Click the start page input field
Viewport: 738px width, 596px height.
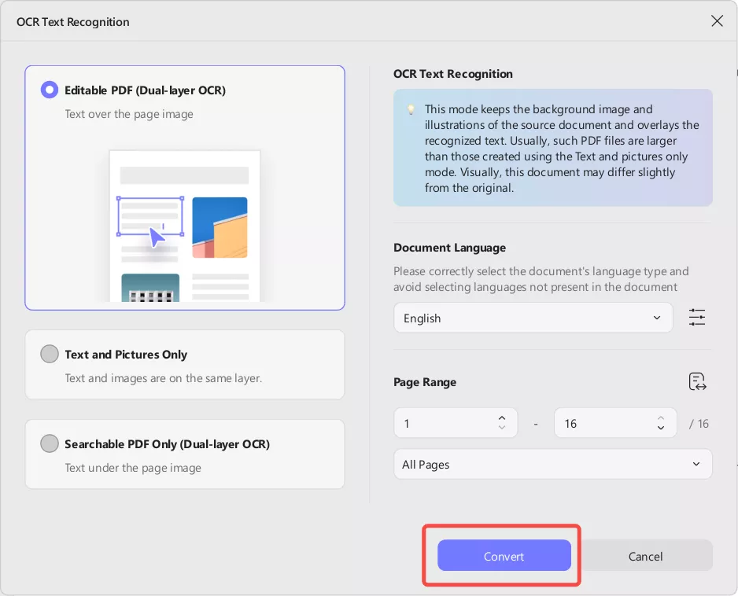[445, 423]
